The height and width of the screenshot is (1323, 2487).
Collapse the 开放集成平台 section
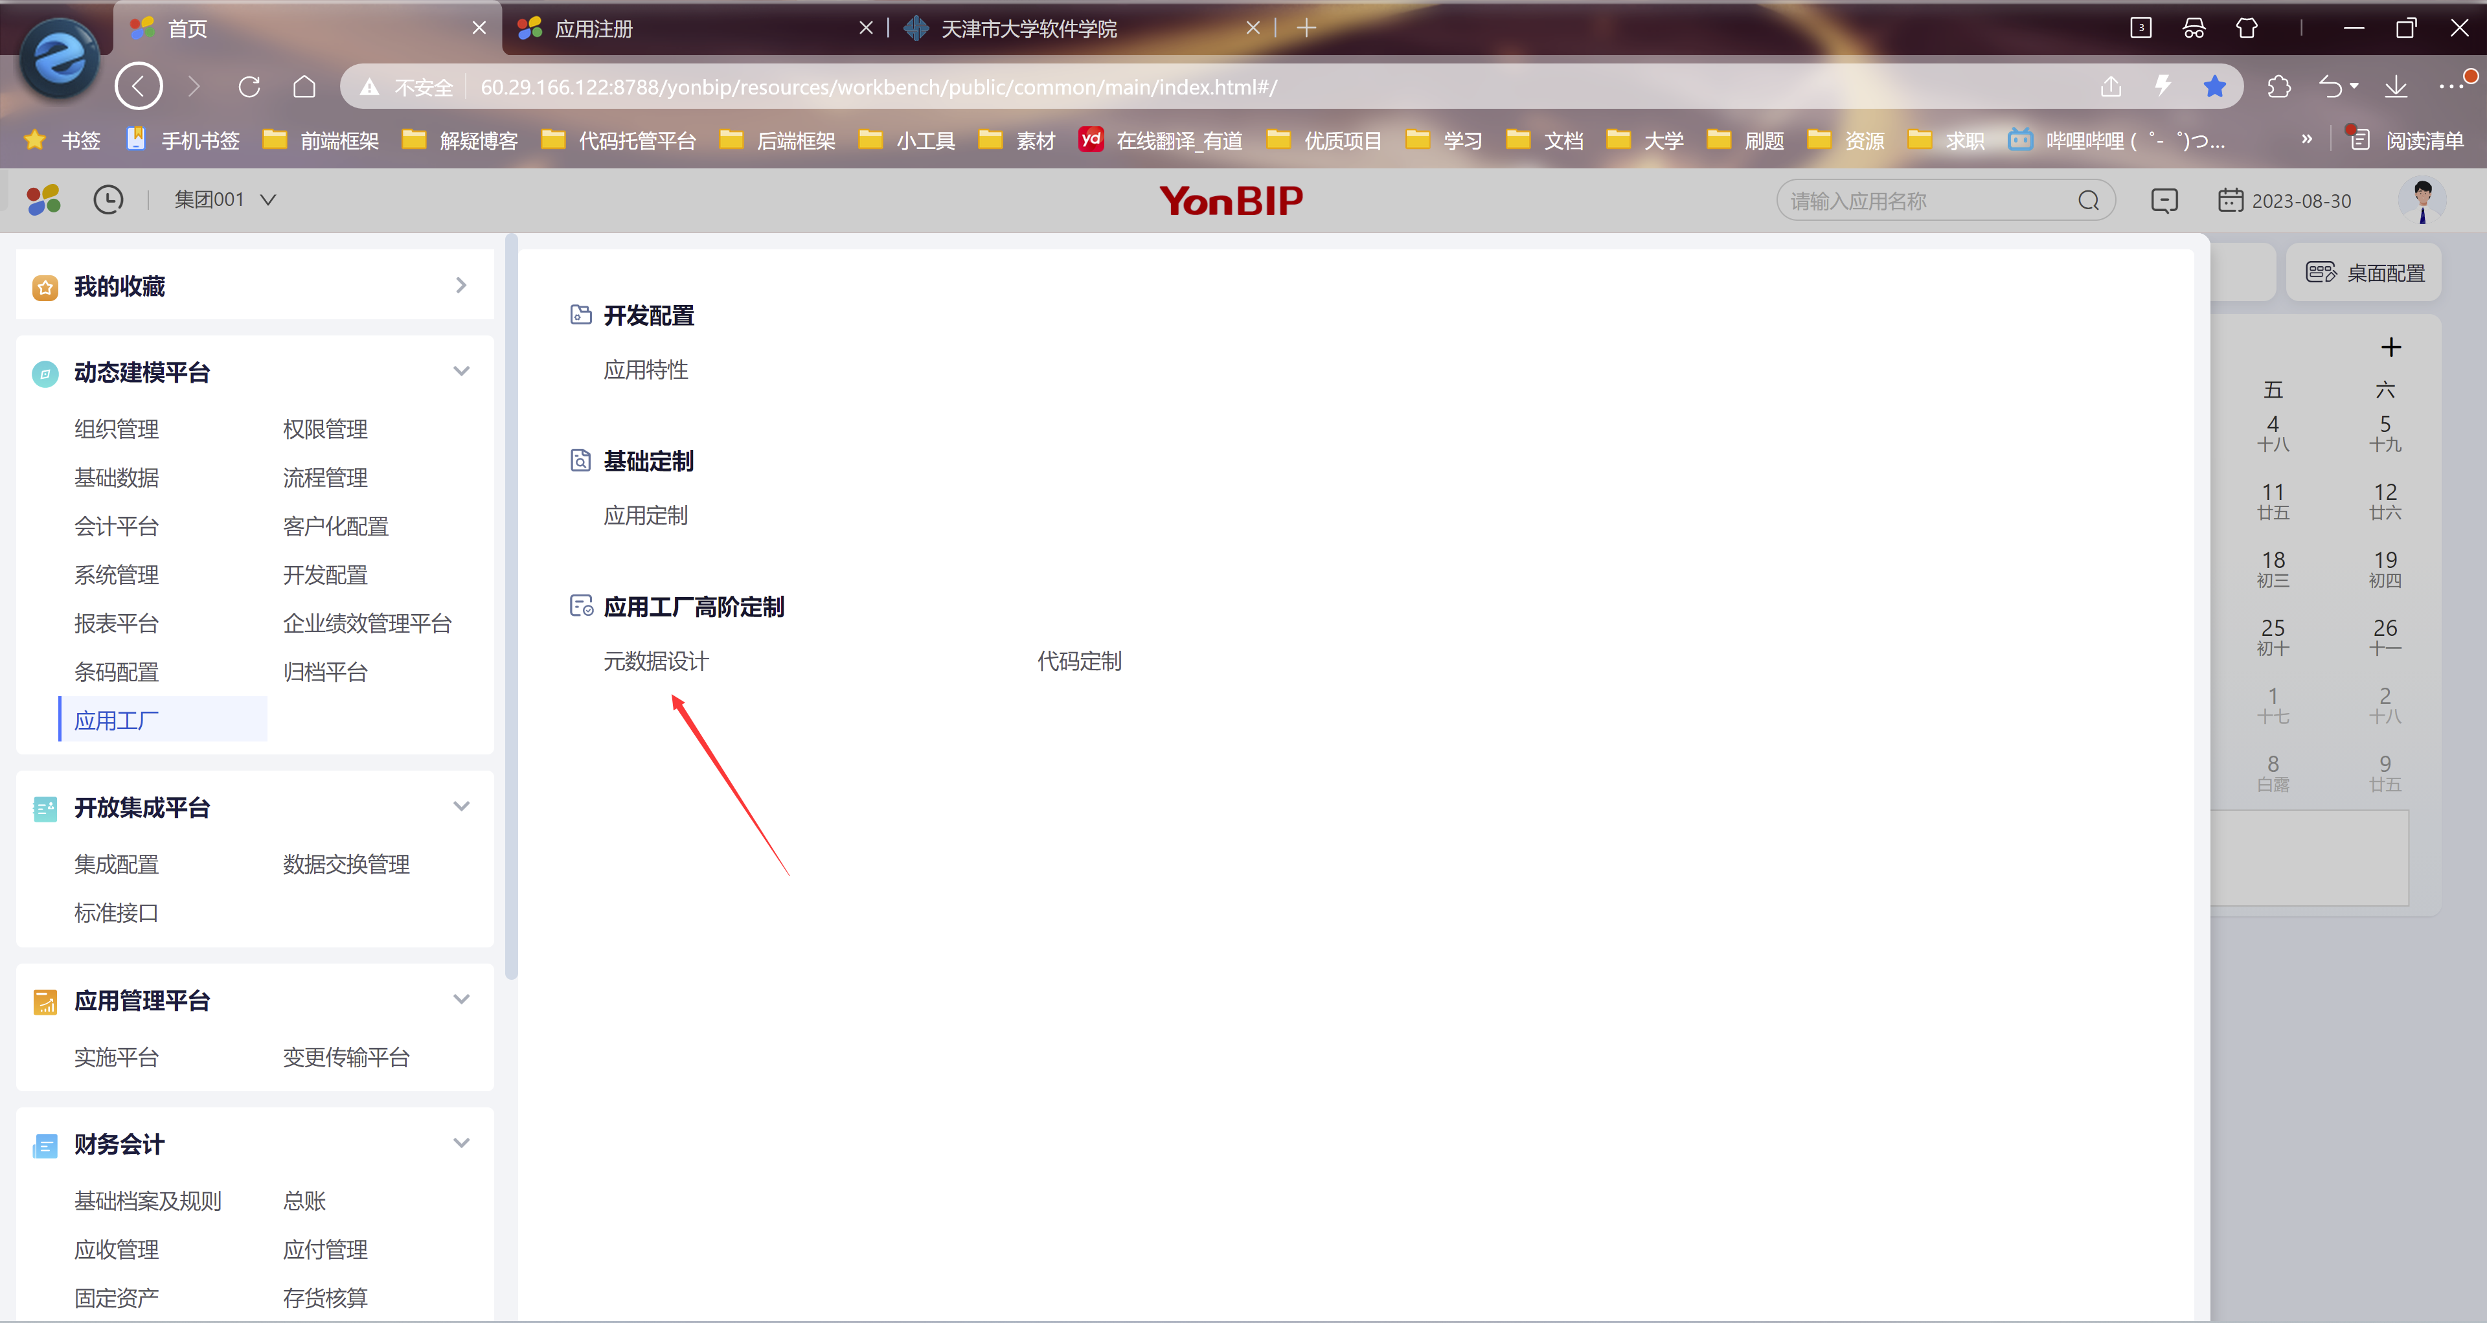462,807
